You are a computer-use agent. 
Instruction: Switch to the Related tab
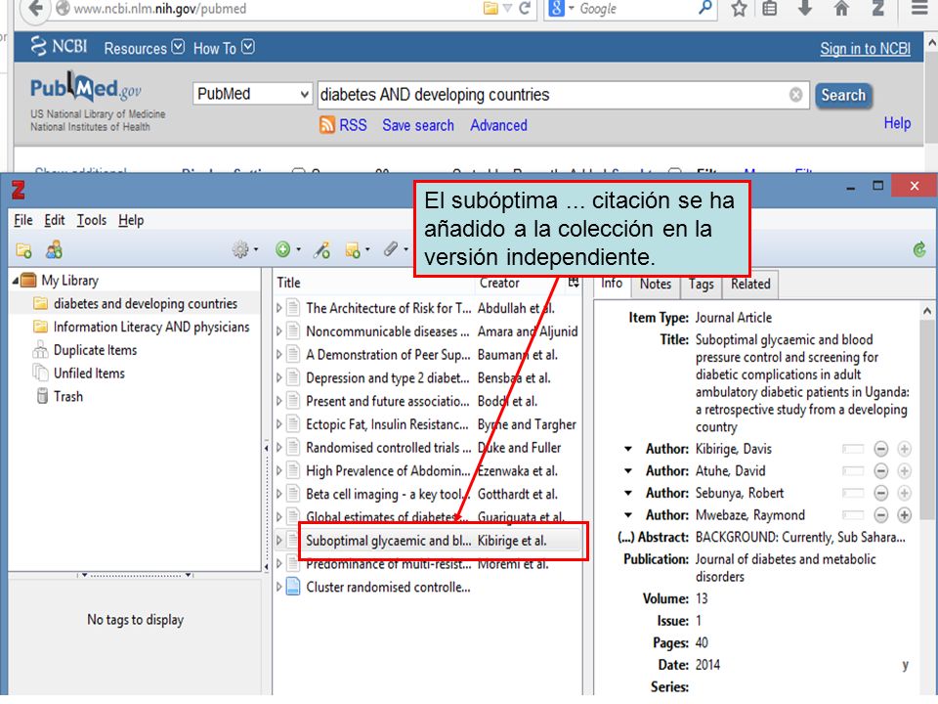(x=750, y=285)
